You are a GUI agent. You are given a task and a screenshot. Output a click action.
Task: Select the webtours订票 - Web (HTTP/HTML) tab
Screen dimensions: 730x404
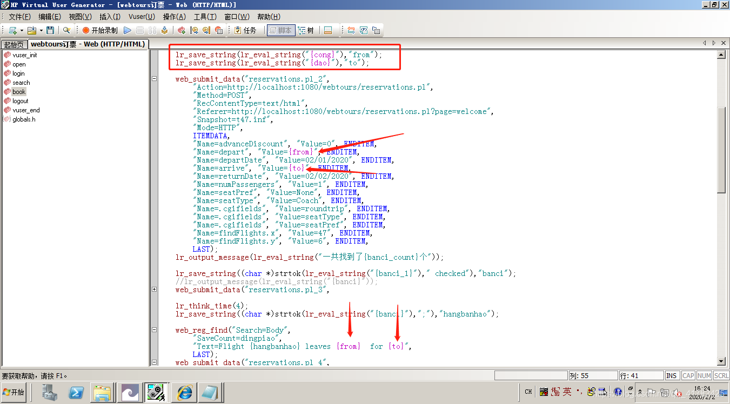[x=87, y=44]
